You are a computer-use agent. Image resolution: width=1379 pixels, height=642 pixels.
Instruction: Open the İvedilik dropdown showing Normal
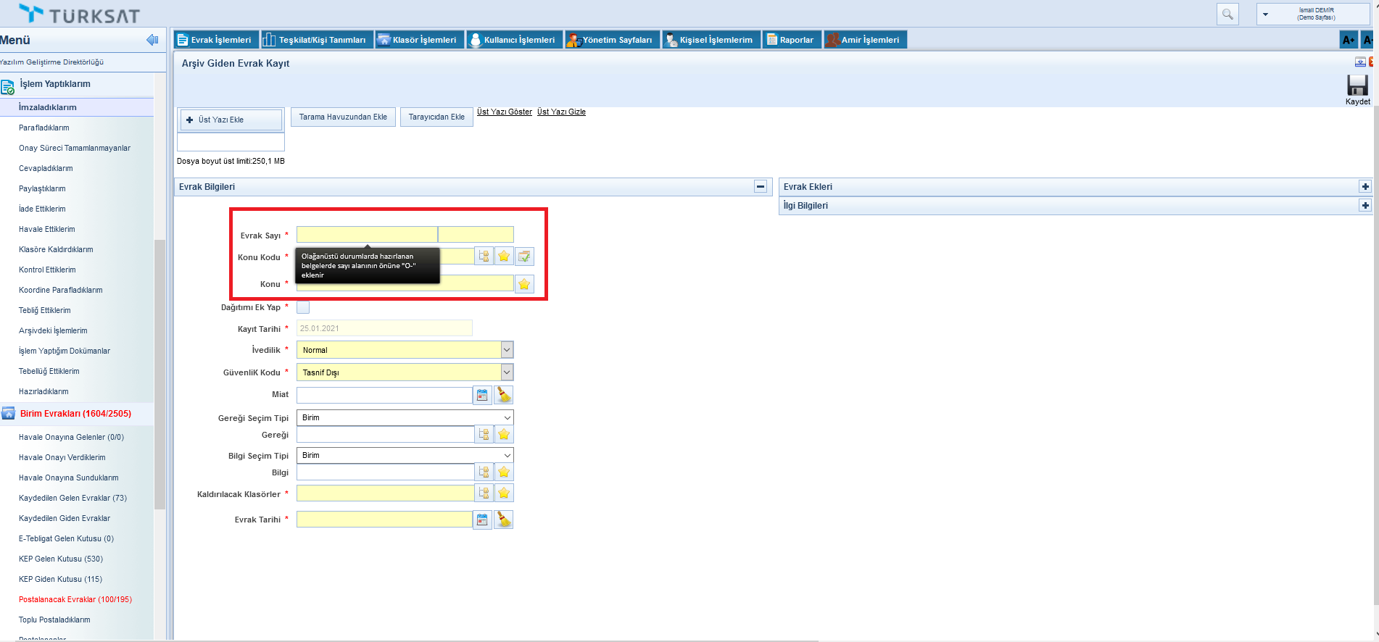click(x=507, y=350)
